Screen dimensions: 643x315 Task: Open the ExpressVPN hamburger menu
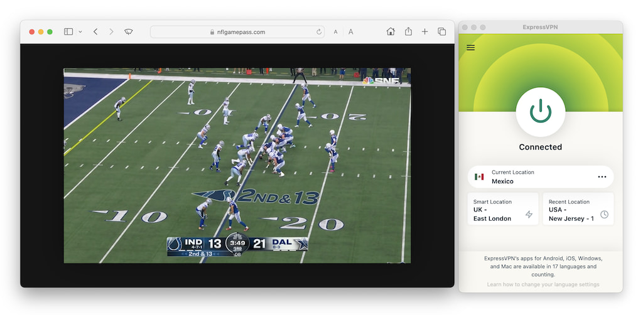pos(471,48)
